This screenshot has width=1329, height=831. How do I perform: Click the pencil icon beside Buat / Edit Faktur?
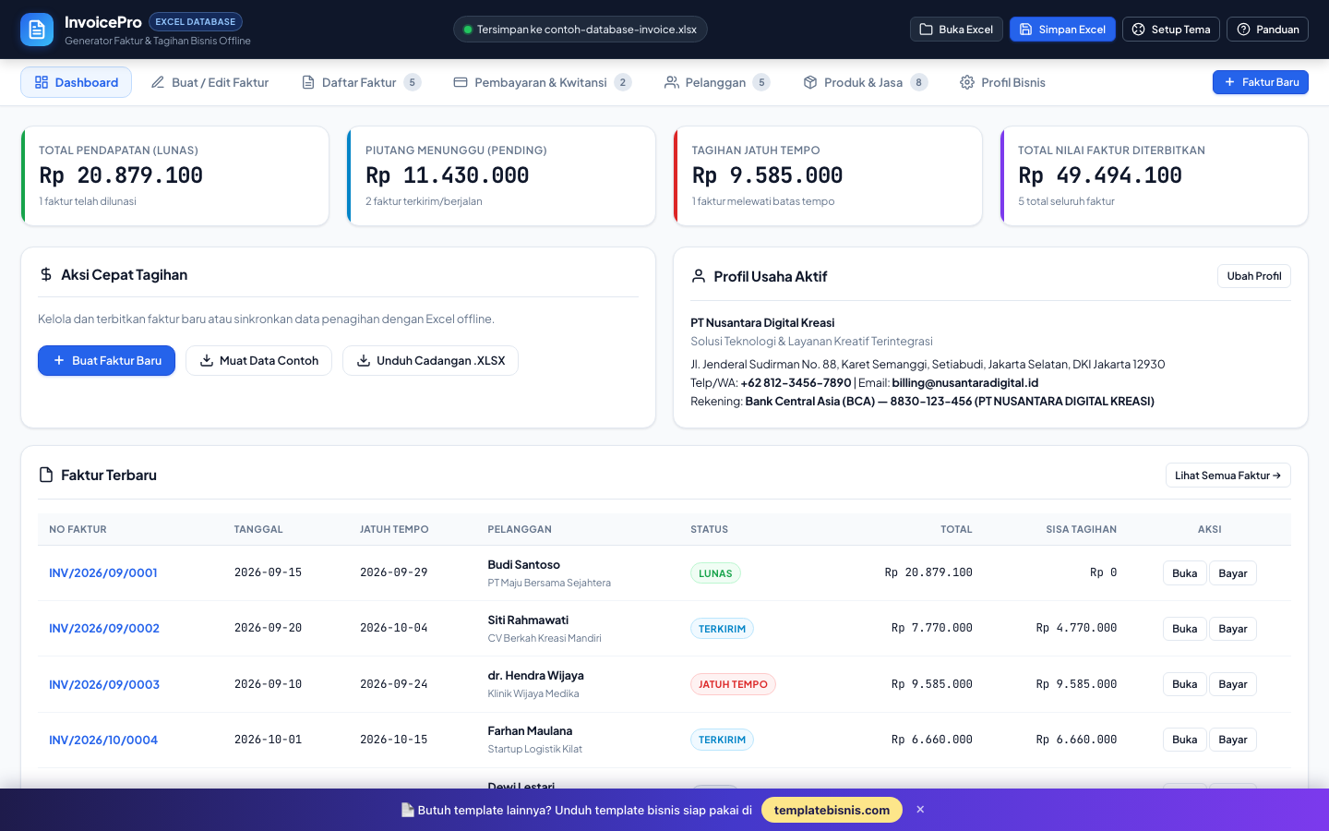coord(158,82)
